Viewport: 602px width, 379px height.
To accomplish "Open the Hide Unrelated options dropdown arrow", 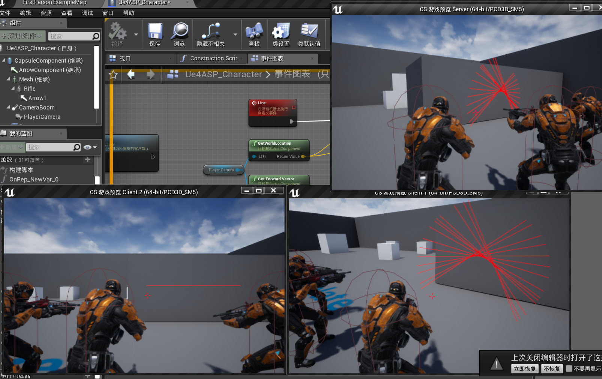I will pyautogui.click(x=235, y=34).
